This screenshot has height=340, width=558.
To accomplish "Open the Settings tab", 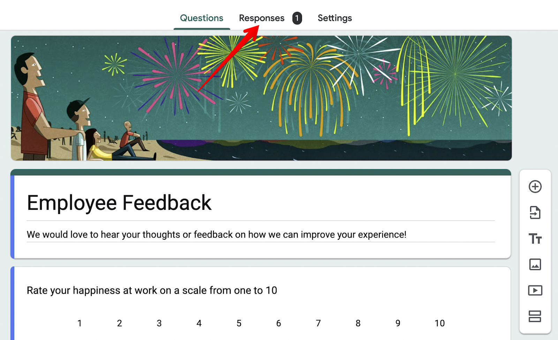I will click(x=334, y=18).
